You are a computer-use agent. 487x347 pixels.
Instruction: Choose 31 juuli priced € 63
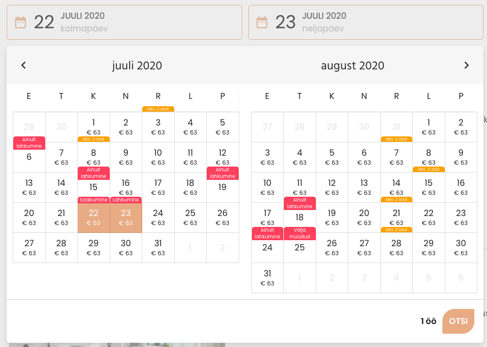158,248
